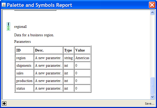Click the scroll down arrow
Viewport: 157px width, 108px height.
pyautogui.click(x=152, y=97)
